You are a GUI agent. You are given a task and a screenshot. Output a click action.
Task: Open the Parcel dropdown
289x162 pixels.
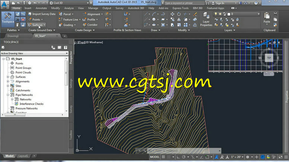click(x=66, y=14)
